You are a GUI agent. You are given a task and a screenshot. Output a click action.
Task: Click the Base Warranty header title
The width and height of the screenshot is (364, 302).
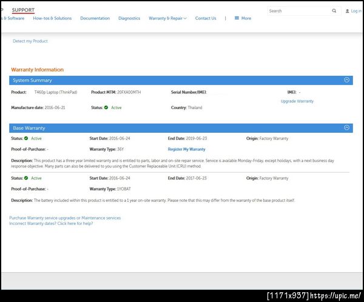[x=29, y=128]
